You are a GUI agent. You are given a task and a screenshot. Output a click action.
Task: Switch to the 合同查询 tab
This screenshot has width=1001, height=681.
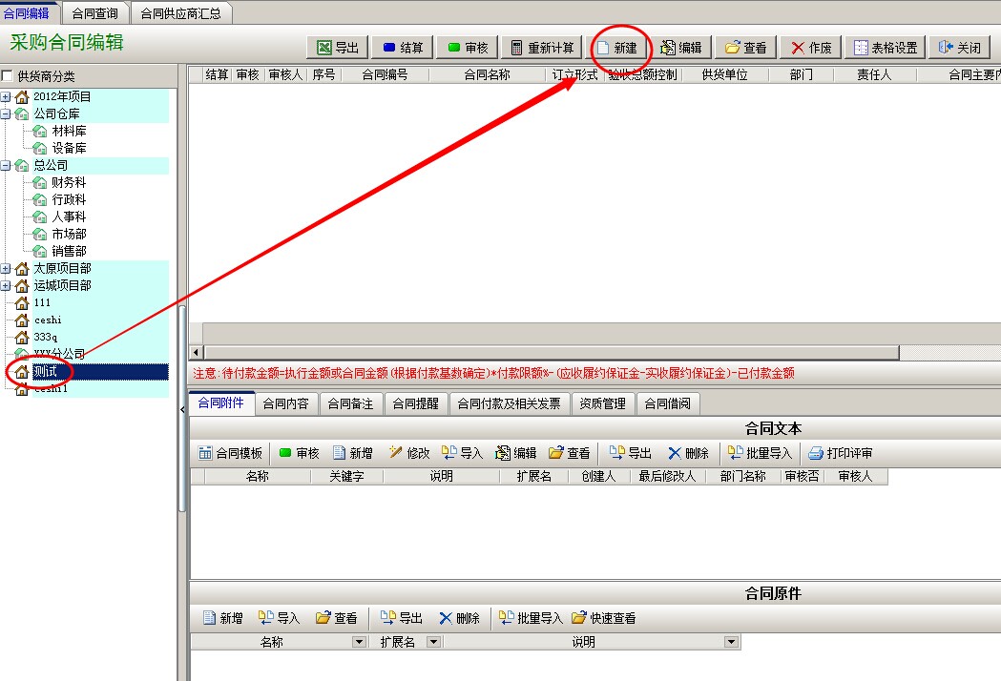[x=95, y=12]
